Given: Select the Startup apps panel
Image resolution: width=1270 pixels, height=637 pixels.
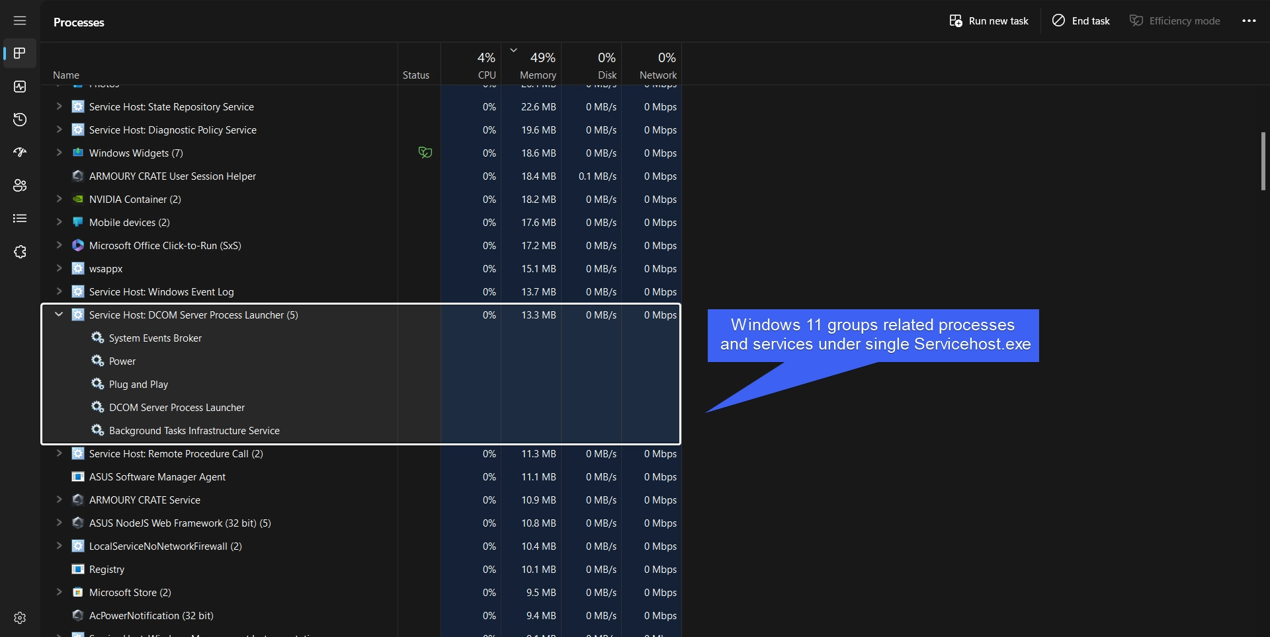Looking at the screenshot, I should tap(20, 153).
